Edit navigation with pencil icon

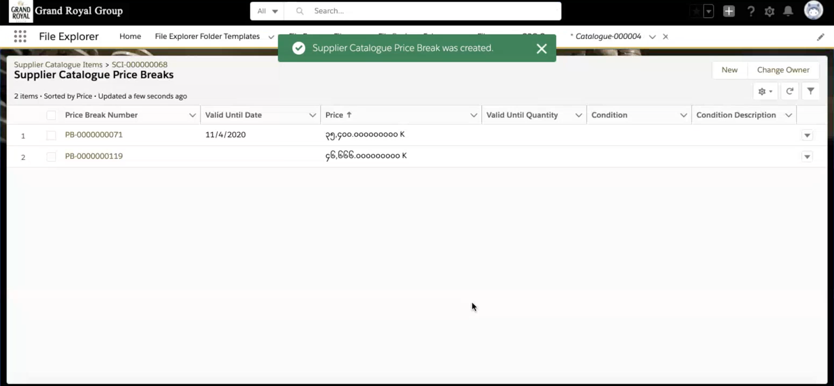coord(820,37)
